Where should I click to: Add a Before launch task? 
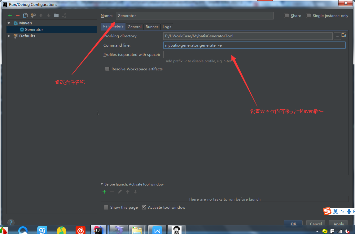(104, 192)
